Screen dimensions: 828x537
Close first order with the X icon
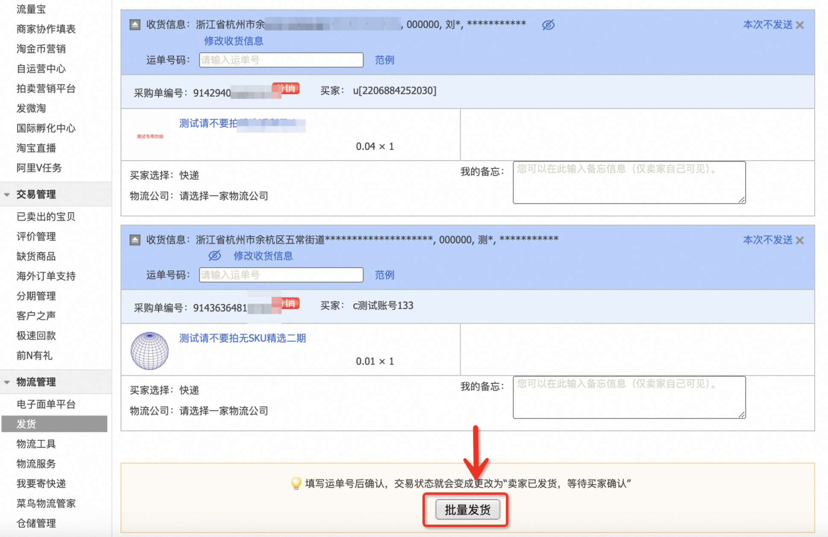(800, 25)
